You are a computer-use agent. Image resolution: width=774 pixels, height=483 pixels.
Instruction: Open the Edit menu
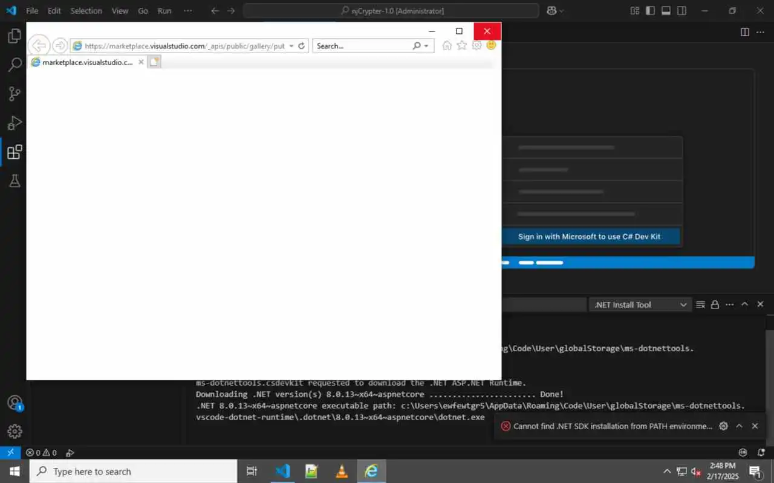pyautogui.click(x=54, y=11)
